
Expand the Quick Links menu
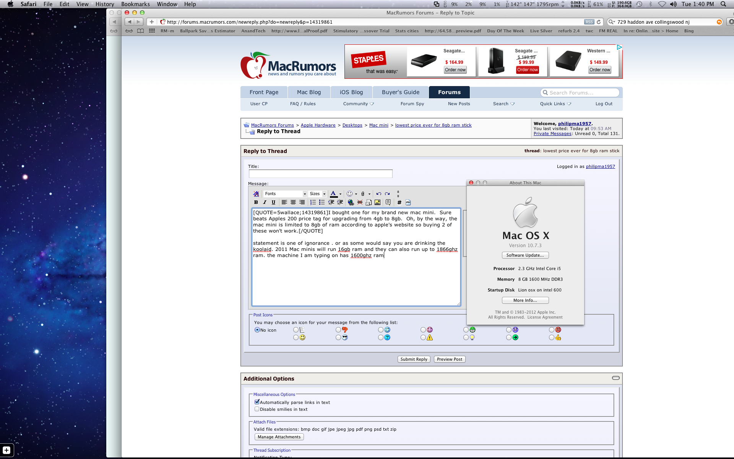click(x=555, y=104)
